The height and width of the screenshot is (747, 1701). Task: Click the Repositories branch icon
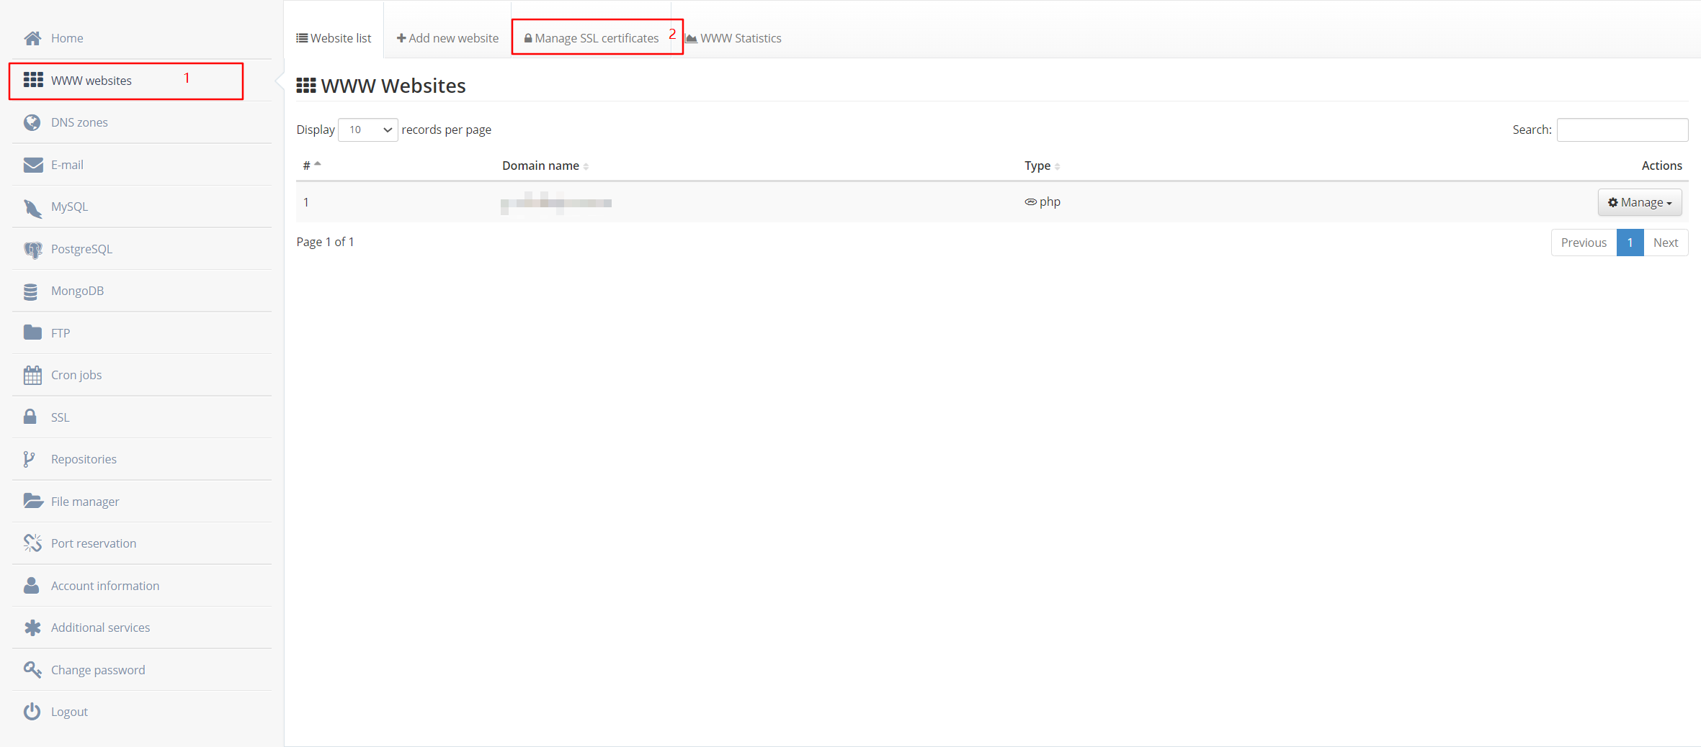pyautogui.click(x=29, y=458)
